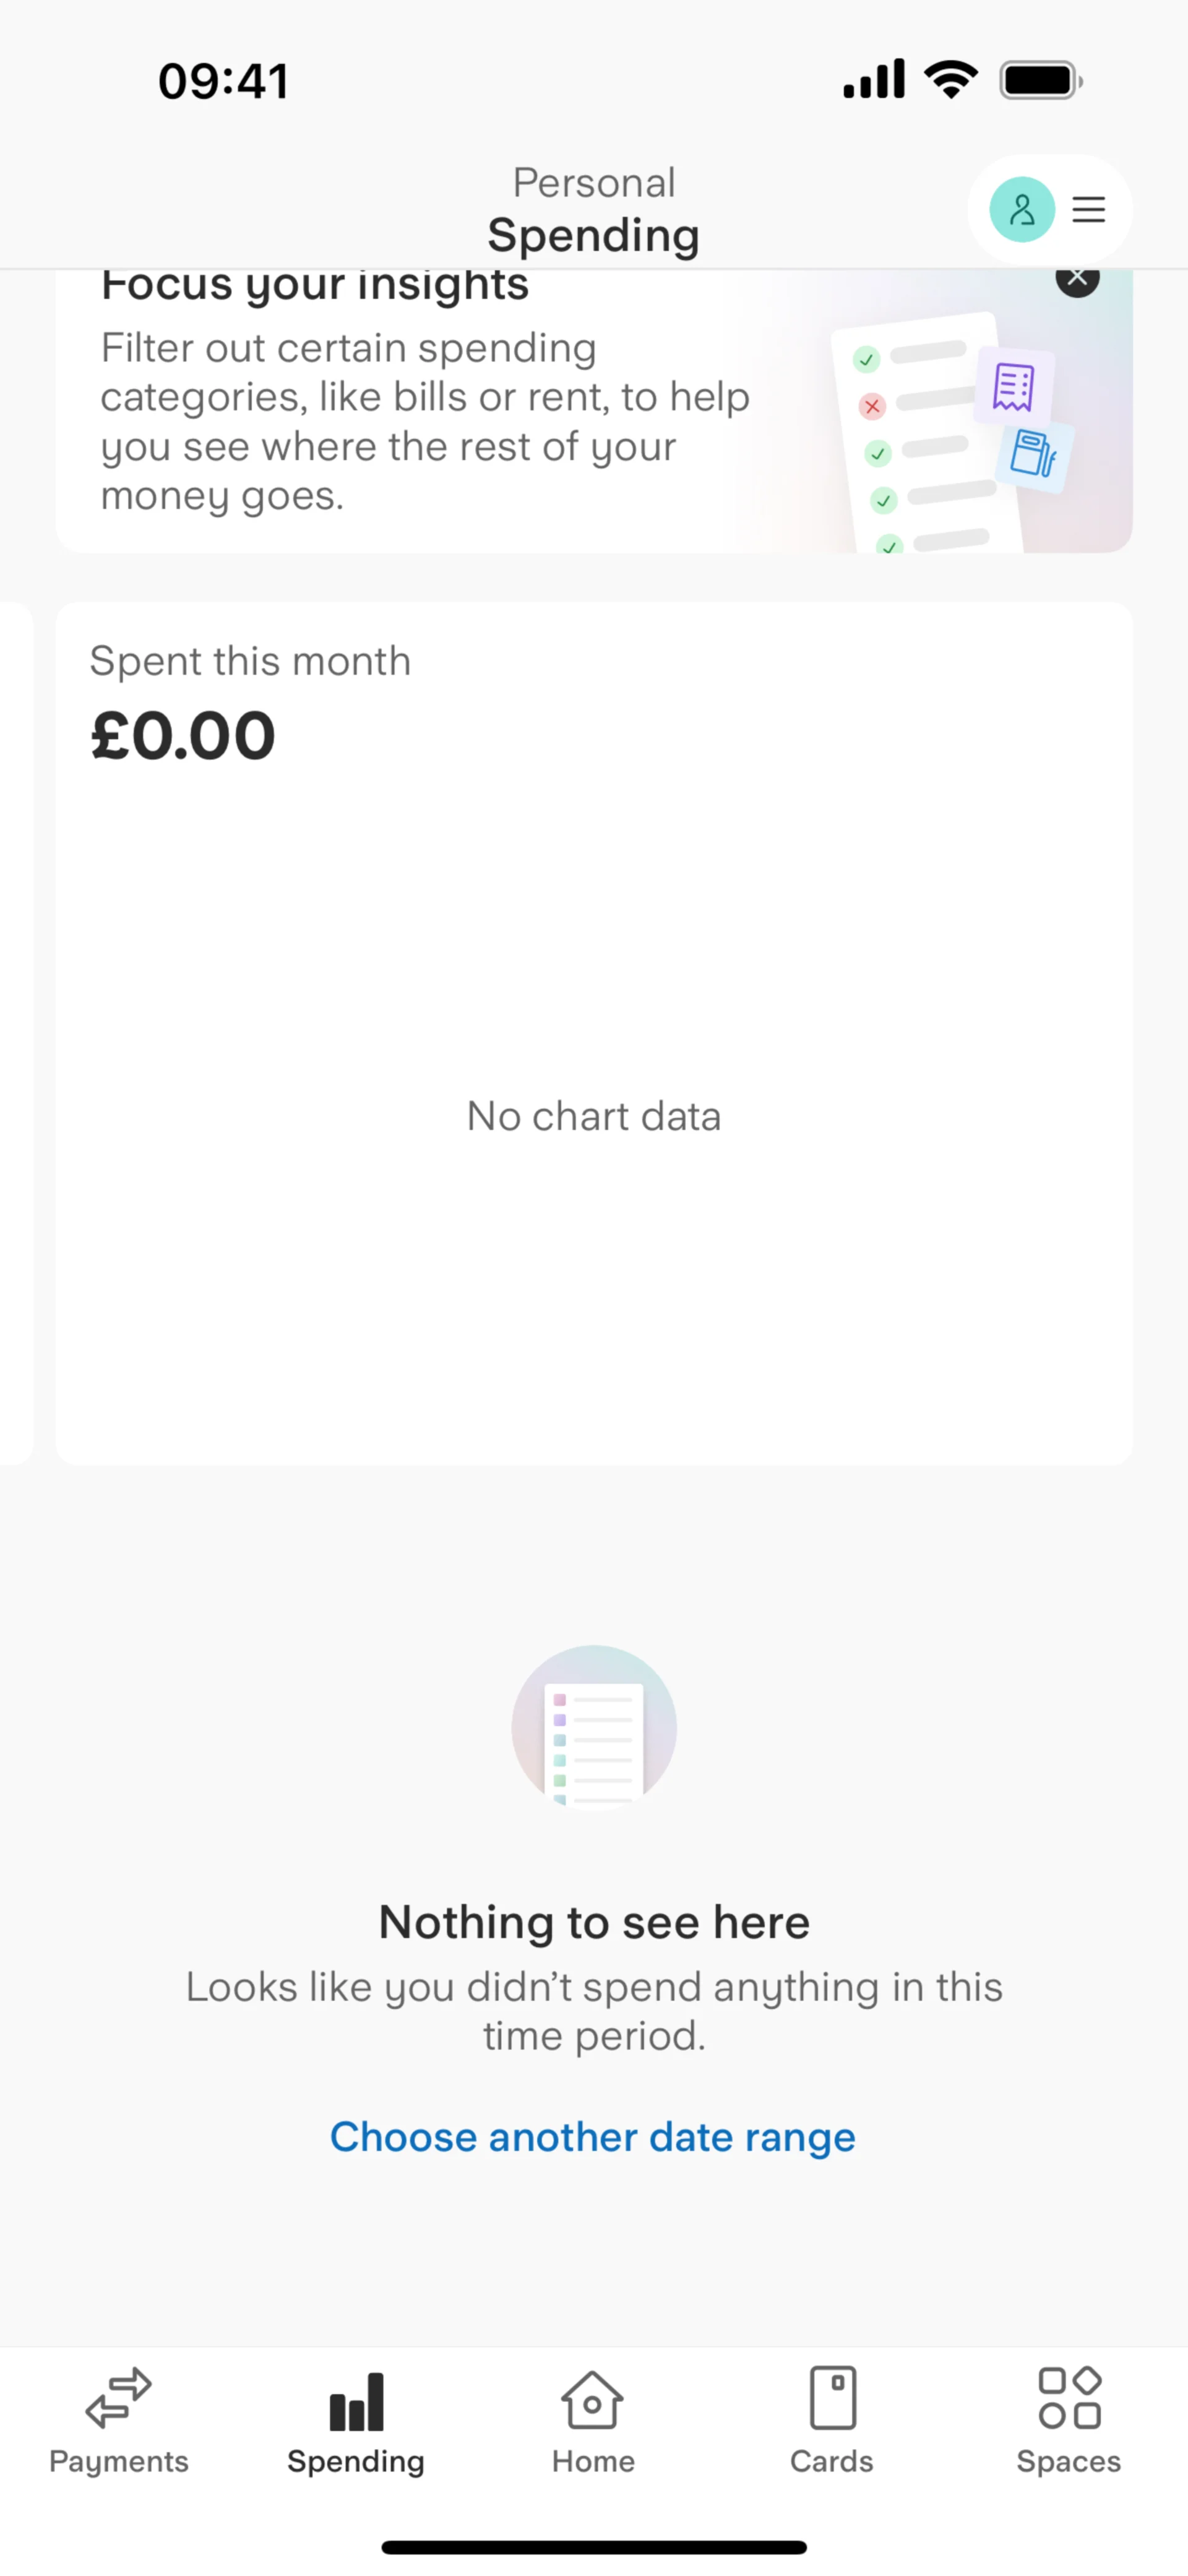Dismiss the Focus your insights card
The width and height of the screenshot is (1188, 2576).
(1077, 279)
